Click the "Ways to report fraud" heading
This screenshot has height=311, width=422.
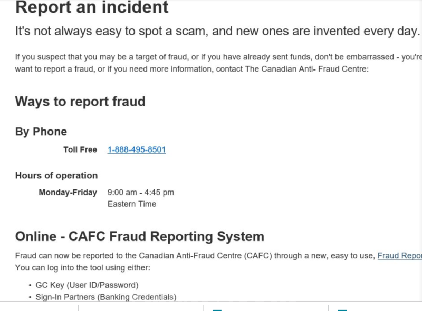click(80, 101)
